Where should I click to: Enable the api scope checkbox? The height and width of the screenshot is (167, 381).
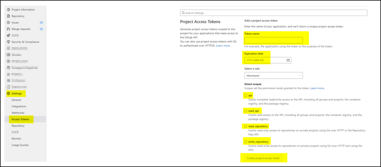[246, 96]
